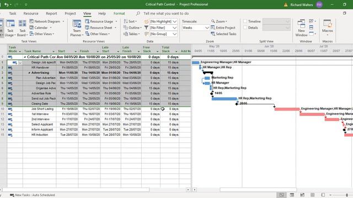Click the Tell me search magnifier icon
Image resolution: width=353 pixels, height=198 pixels.
[x=138, y=13]
